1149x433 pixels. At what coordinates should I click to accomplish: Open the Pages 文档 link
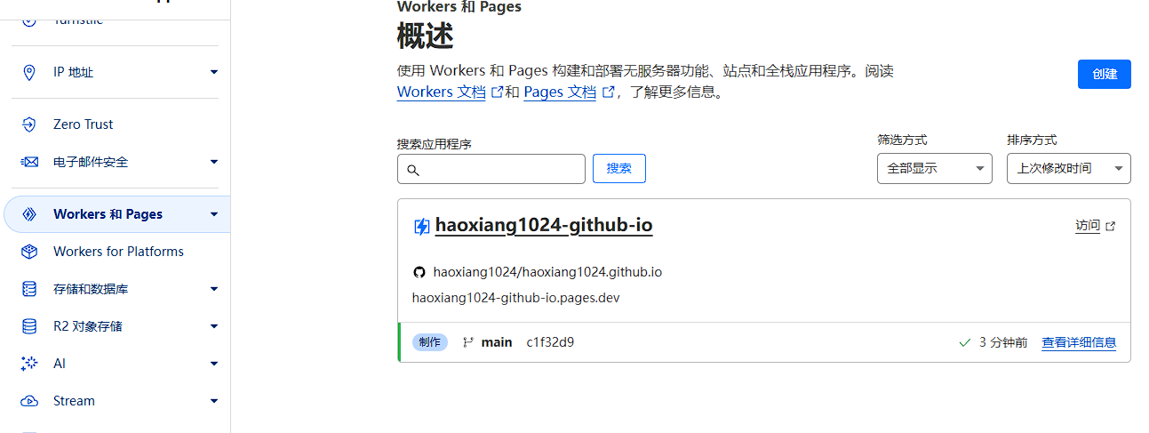560,92
